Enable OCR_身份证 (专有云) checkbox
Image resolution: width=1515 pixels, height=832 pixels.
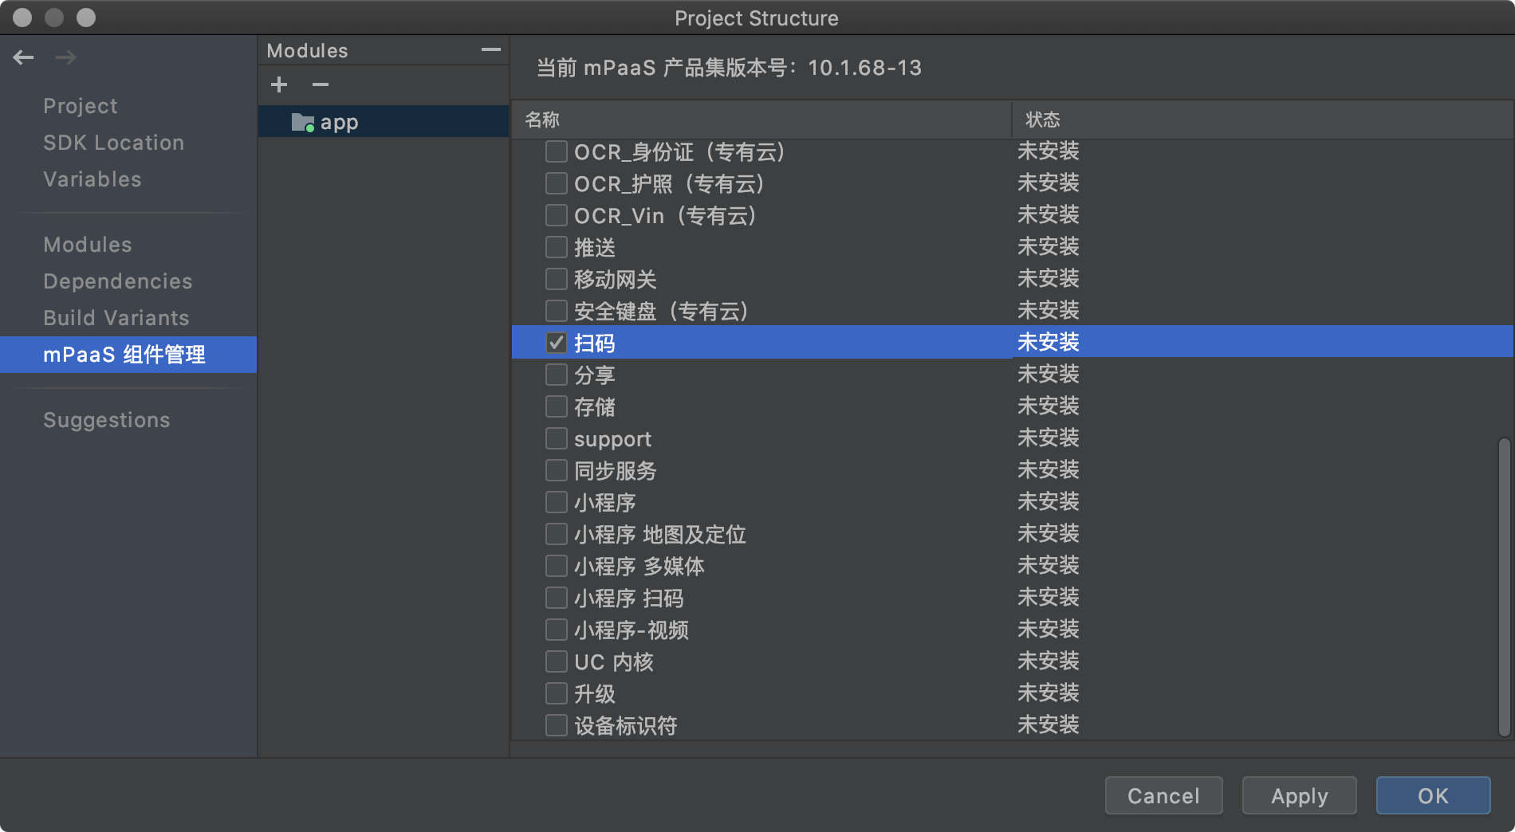click(556, 151)
